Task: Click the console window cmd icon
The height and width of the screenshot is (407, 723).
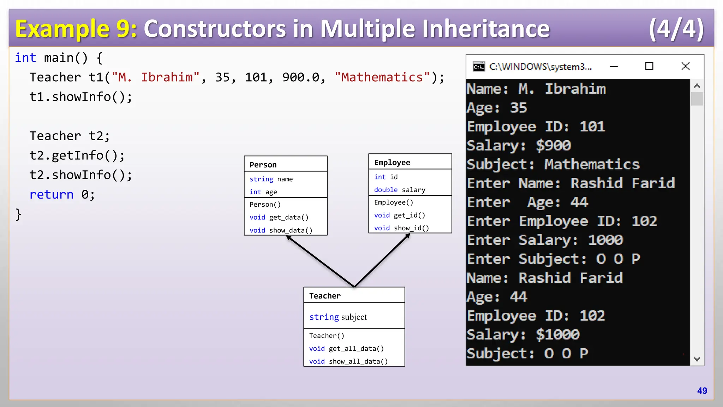Action: (x=479, y=67)
